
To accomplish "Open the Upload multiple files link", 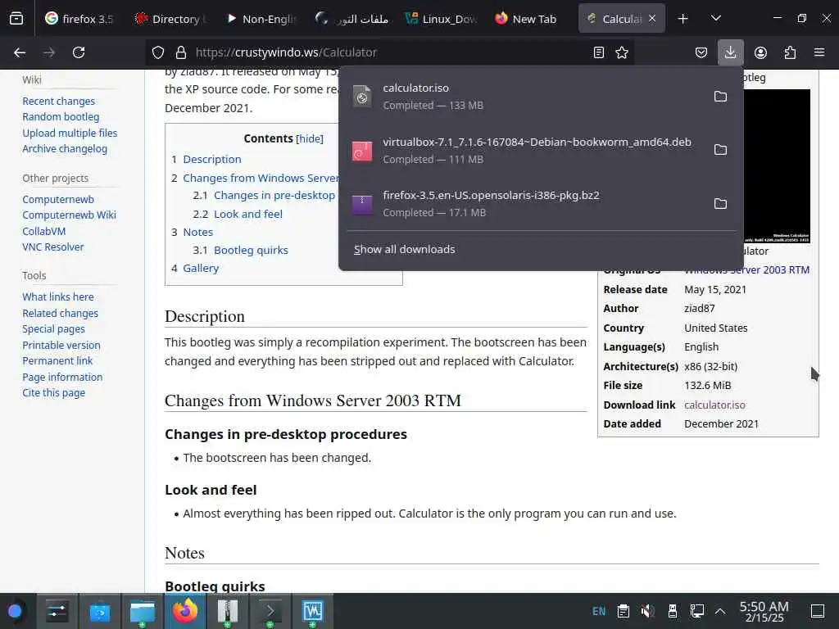I will [70, 133].
